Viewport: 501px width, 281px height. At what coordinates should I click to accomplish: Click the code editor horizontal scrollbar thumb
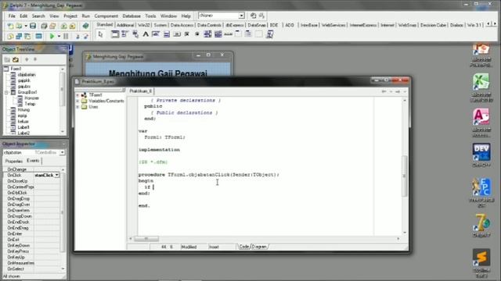146,239
